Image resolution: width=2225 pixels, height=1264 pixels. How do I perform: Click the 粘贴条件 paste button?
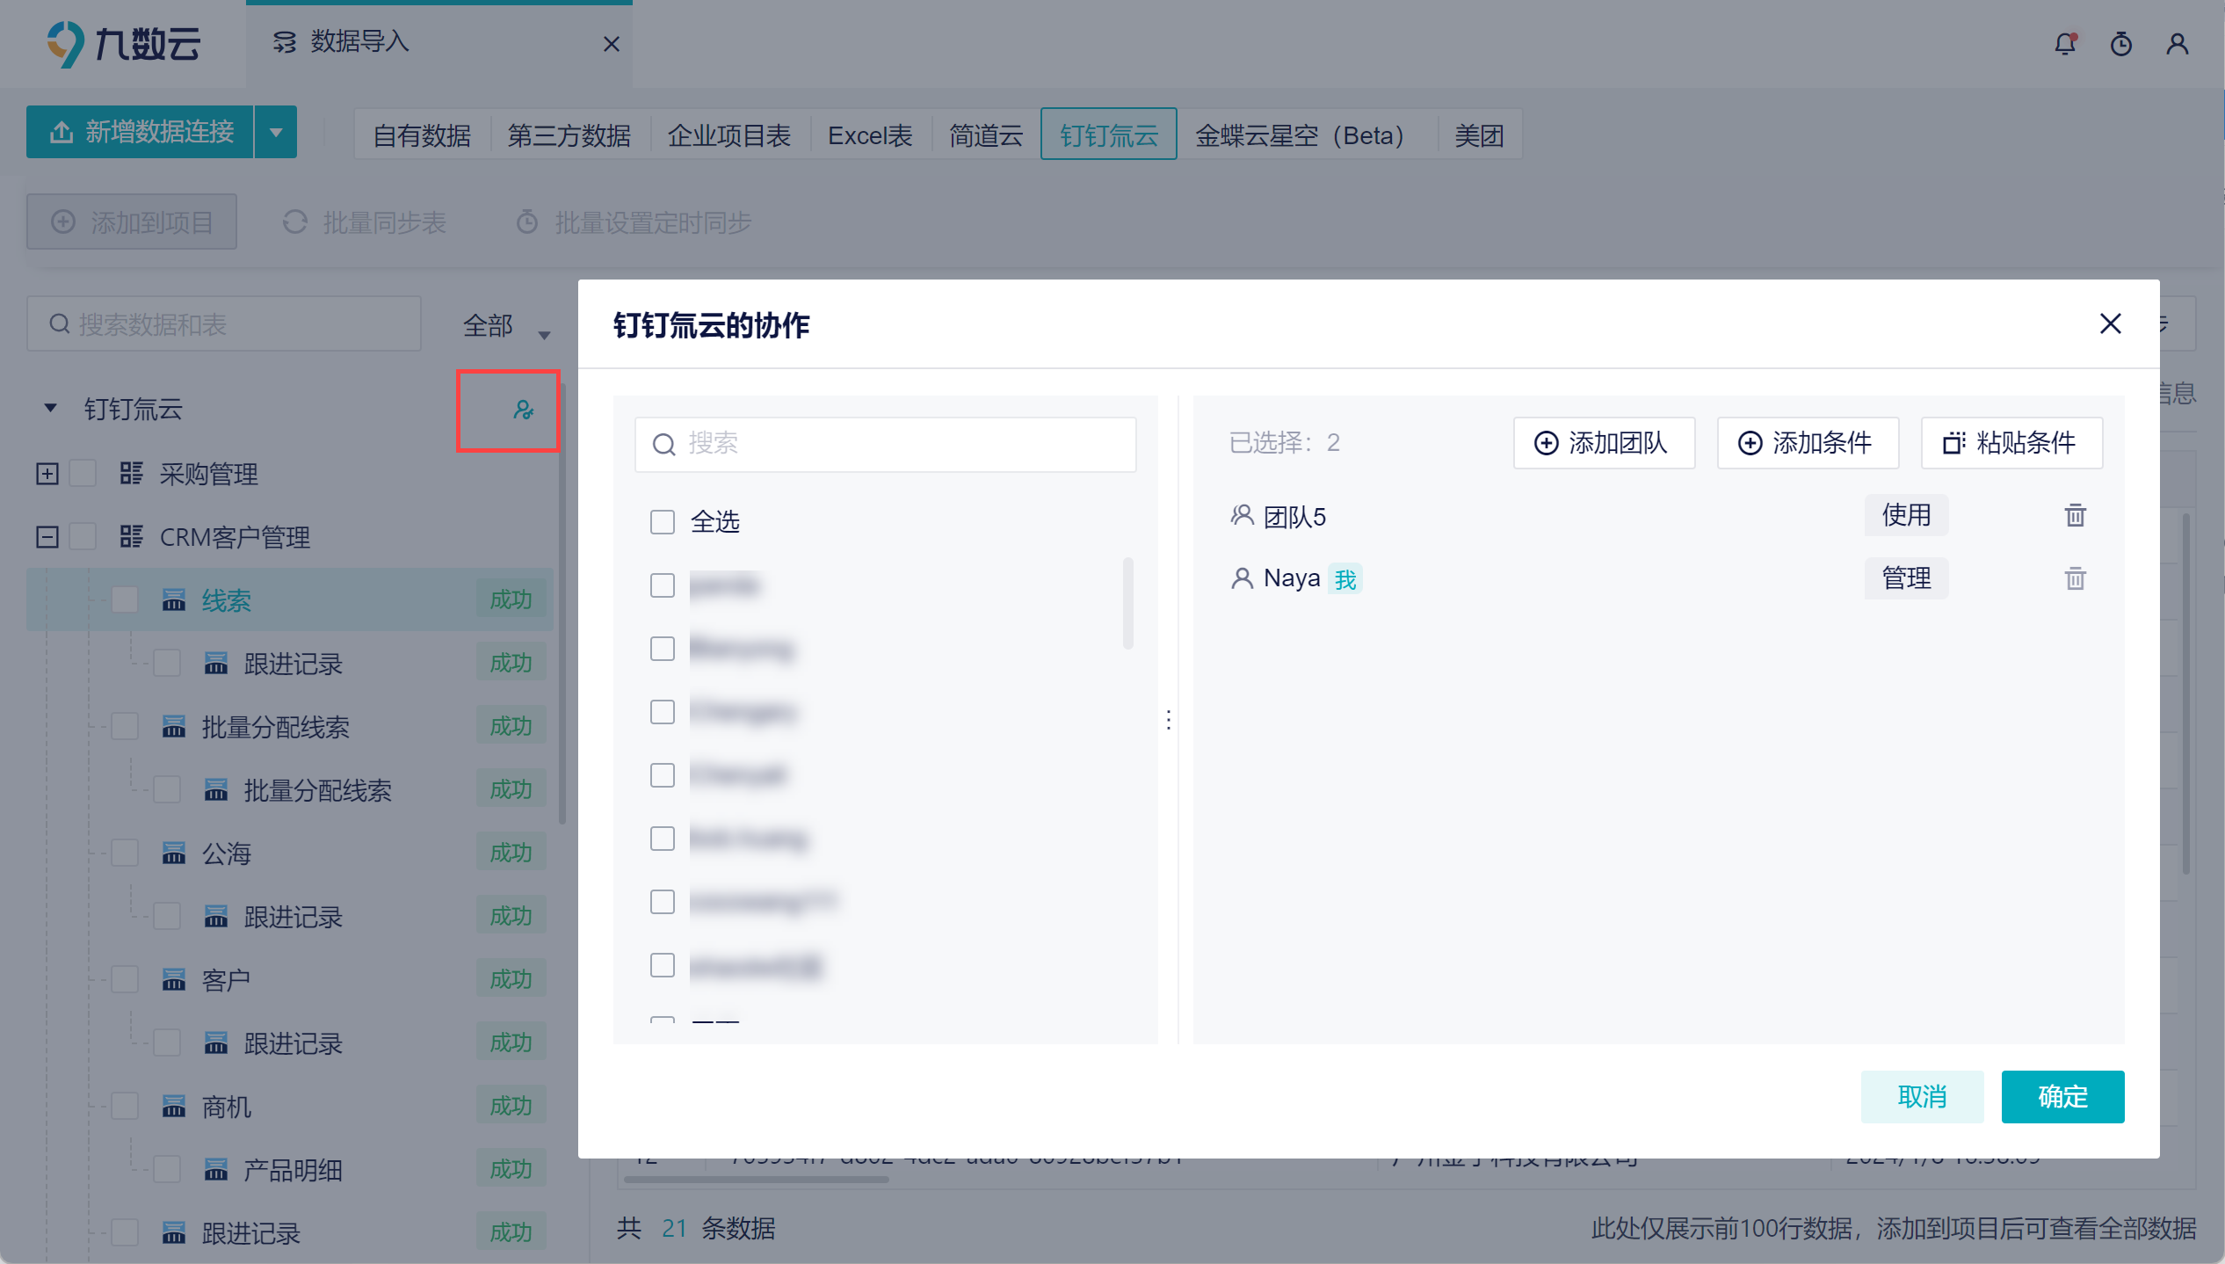[x=2011, y=443]
